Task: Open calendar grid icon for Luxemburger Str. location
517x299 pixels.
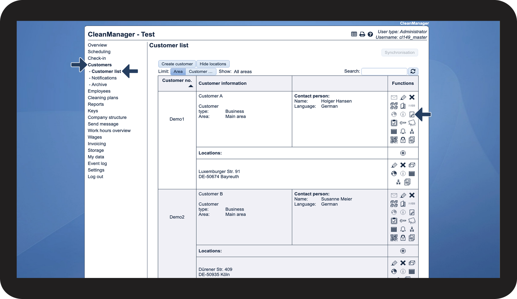Action: 412,174
